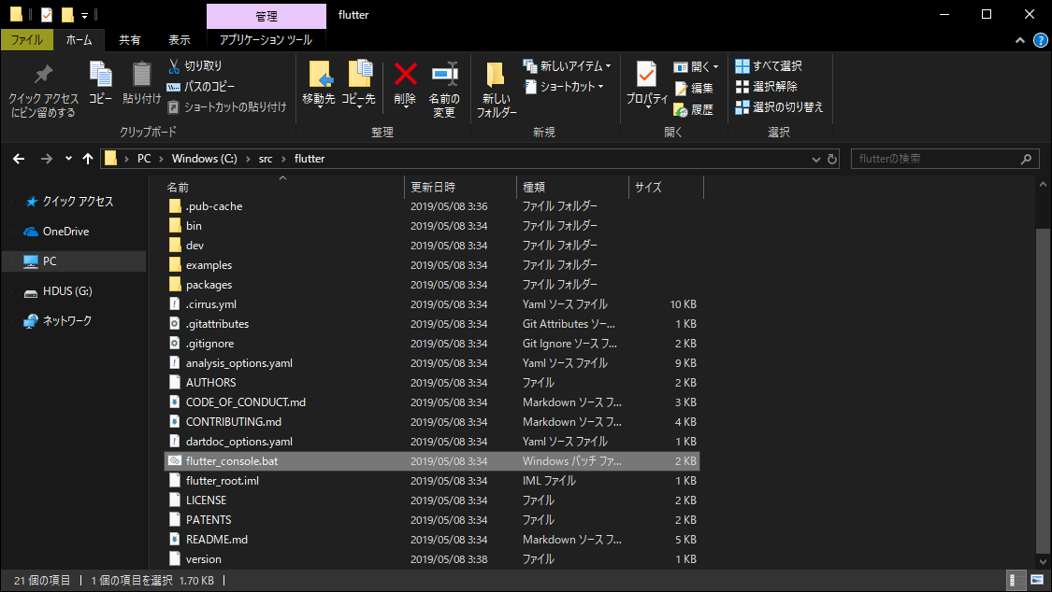Open the address bar history dropdown
Screen dimensions: 1052x592
[815, 159]
